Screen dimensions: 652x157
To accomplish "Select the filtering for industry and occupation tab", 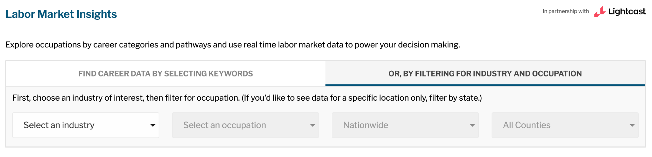I will [x=485, y=74].
